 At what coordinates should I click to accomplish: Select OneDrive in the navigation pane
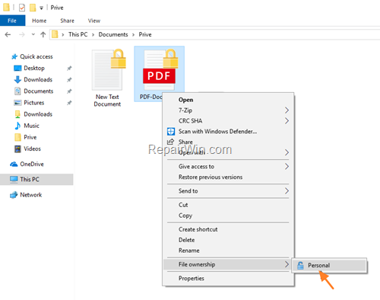tap(32, 164)
